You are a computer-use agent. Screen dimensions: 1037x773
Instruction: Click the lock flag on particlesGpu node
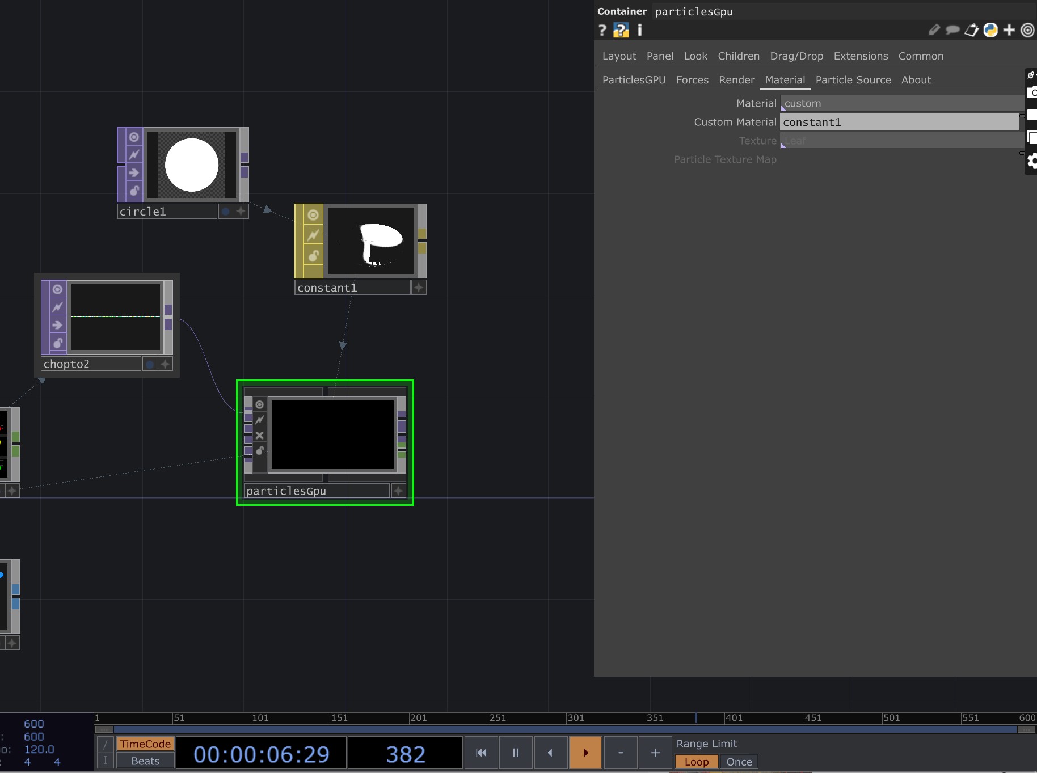click(260, 451)
